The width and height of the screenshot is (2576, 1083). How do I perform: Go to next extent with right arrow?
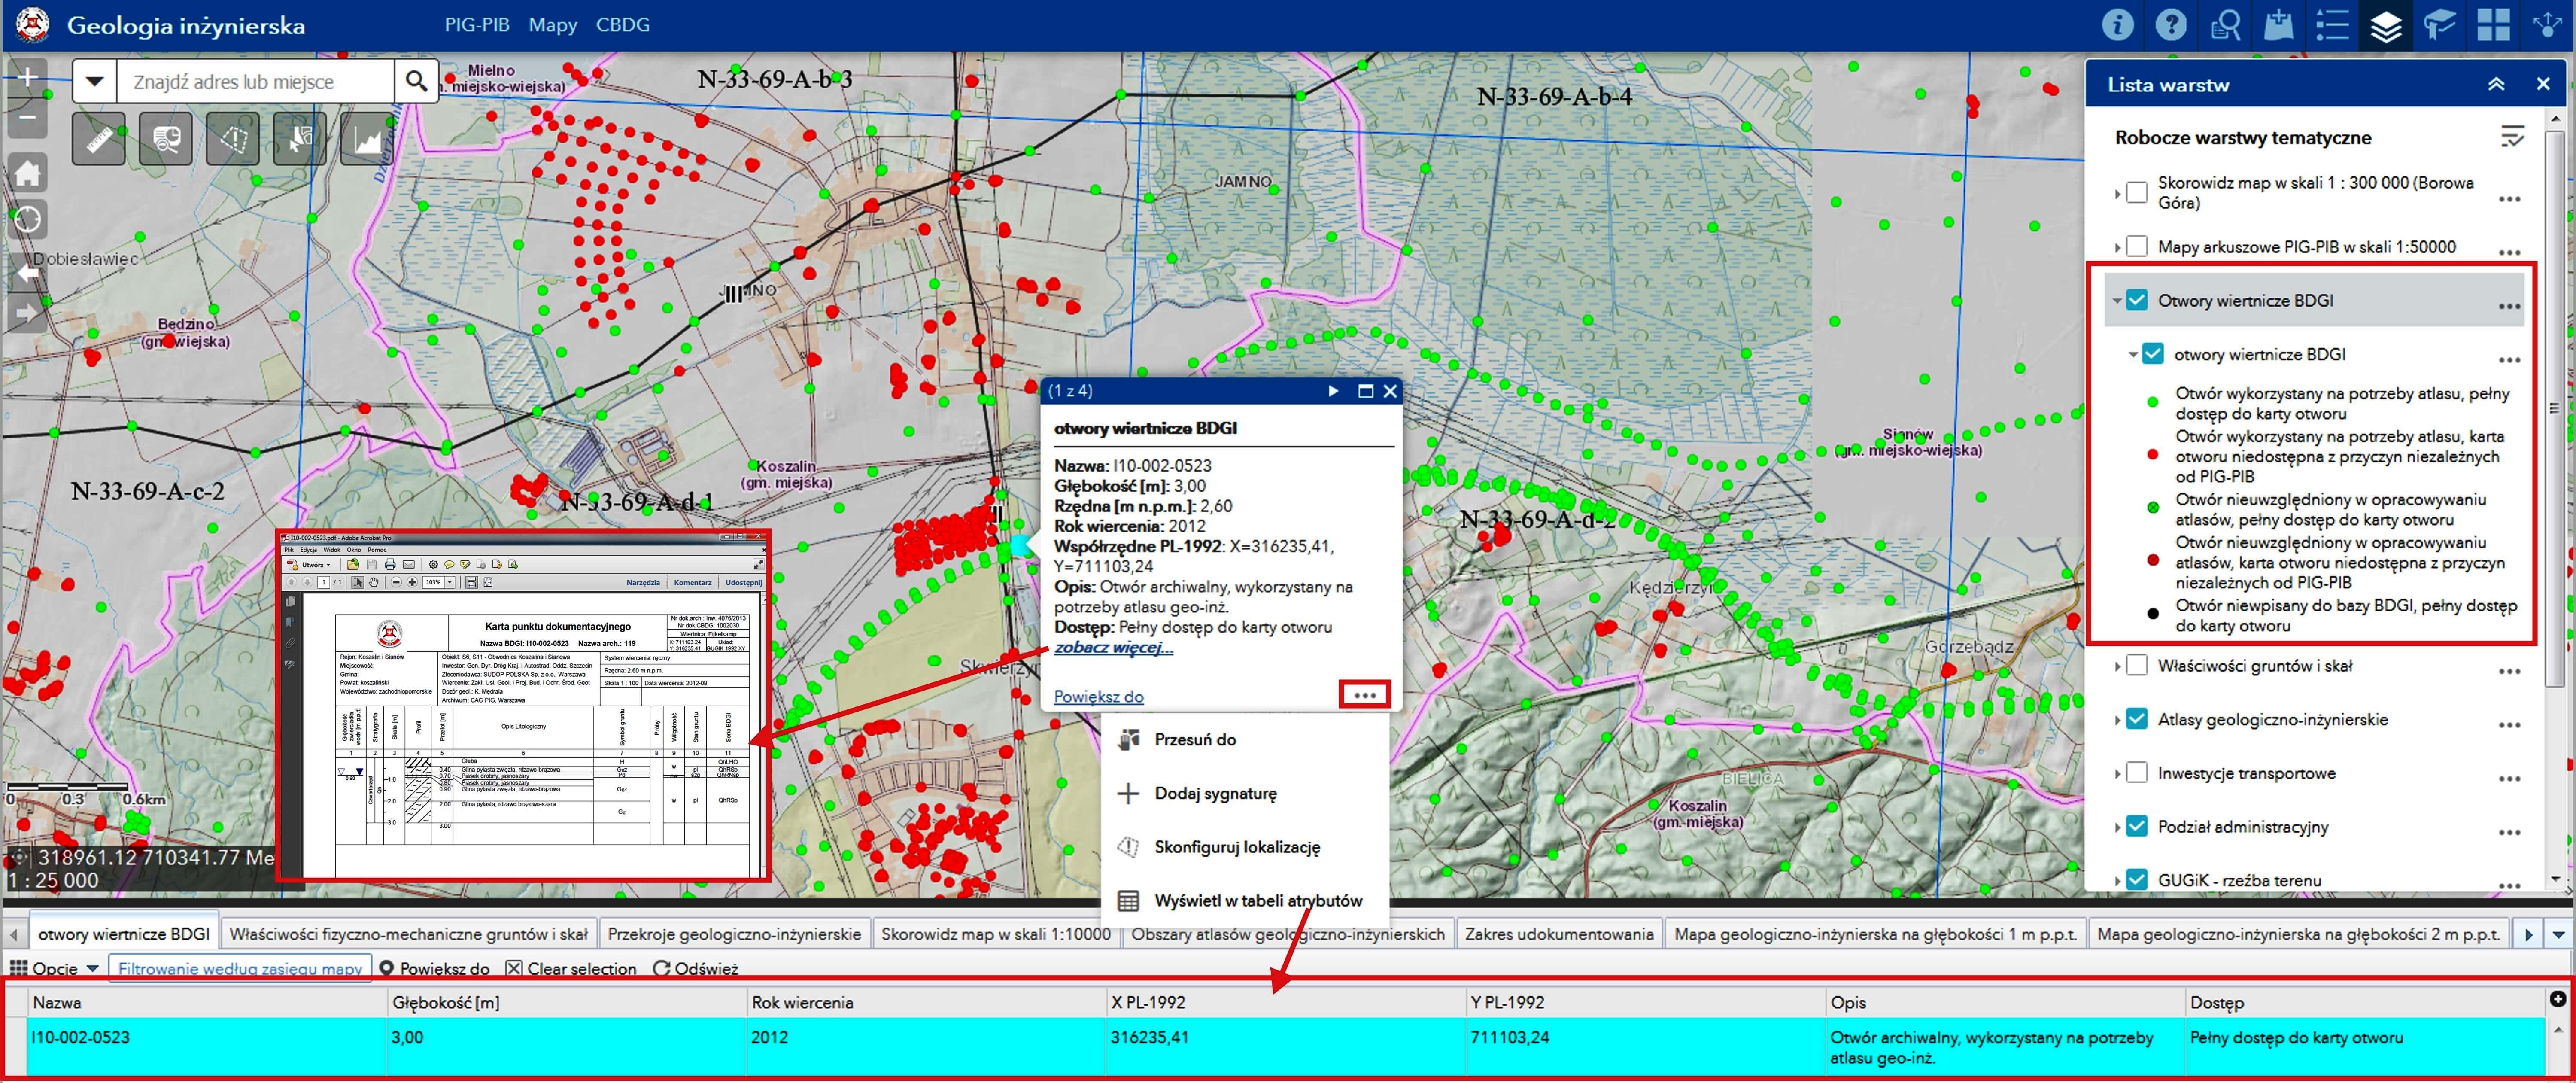point(28,313)
